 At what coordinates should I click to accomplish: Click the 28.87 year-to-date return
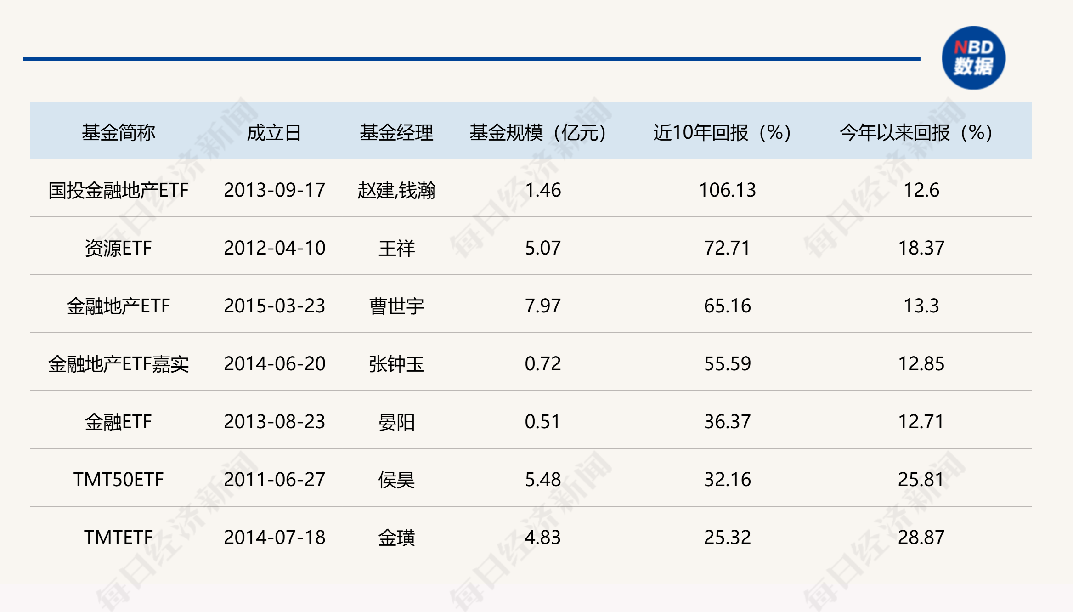(921, 538)
